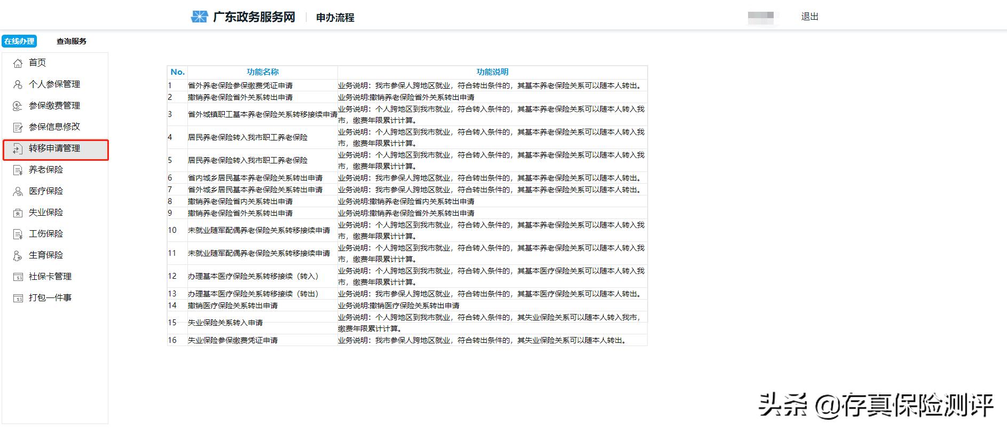Click the 广东政务服务网 site title
The image size is (1007, 431).
point(254,17)
